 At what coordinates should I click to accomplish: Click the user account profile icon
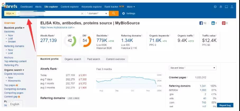(232, 7)
